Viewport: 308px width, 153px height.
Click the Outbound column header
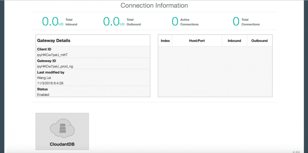click(259, 41)
